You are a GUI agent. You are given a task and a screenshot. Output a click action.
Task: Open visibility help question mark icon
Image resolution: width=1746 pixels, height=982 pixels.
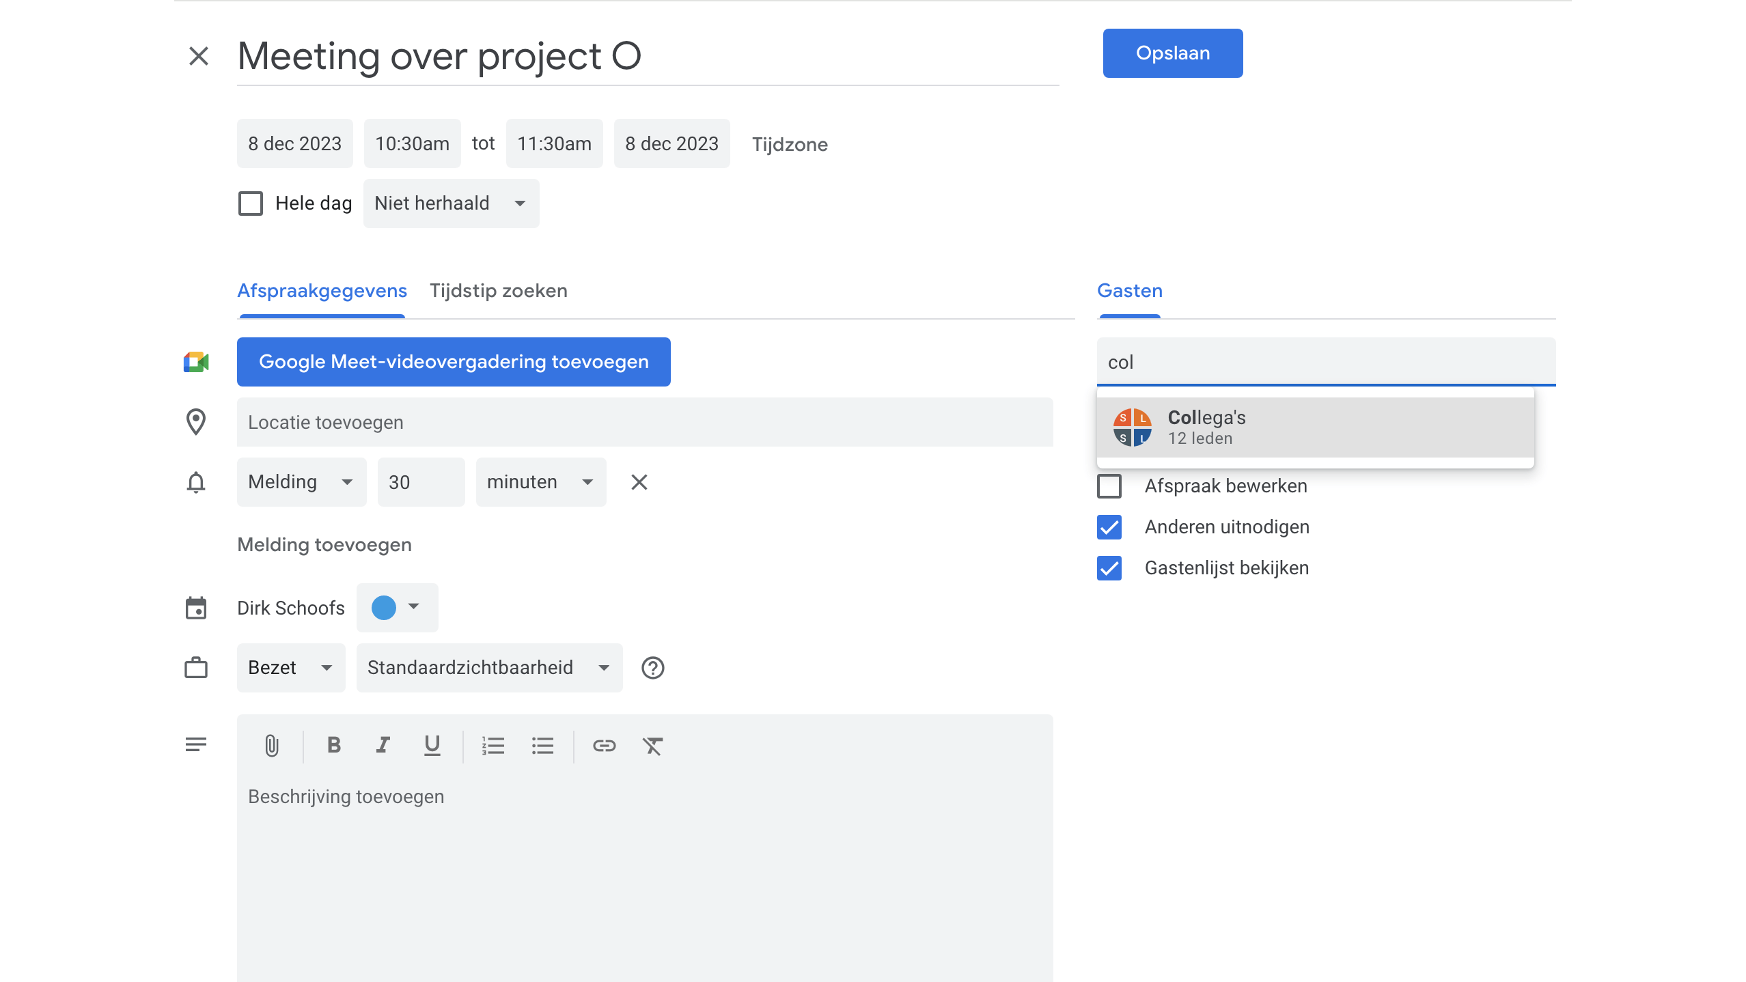[652, 668]
